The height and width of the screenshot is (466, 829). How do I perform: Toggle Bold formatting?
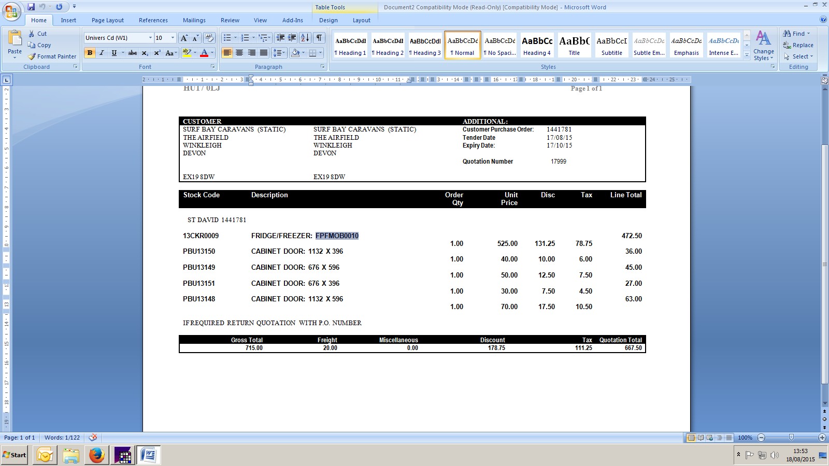pyautogui.click(x=90, y=53)
